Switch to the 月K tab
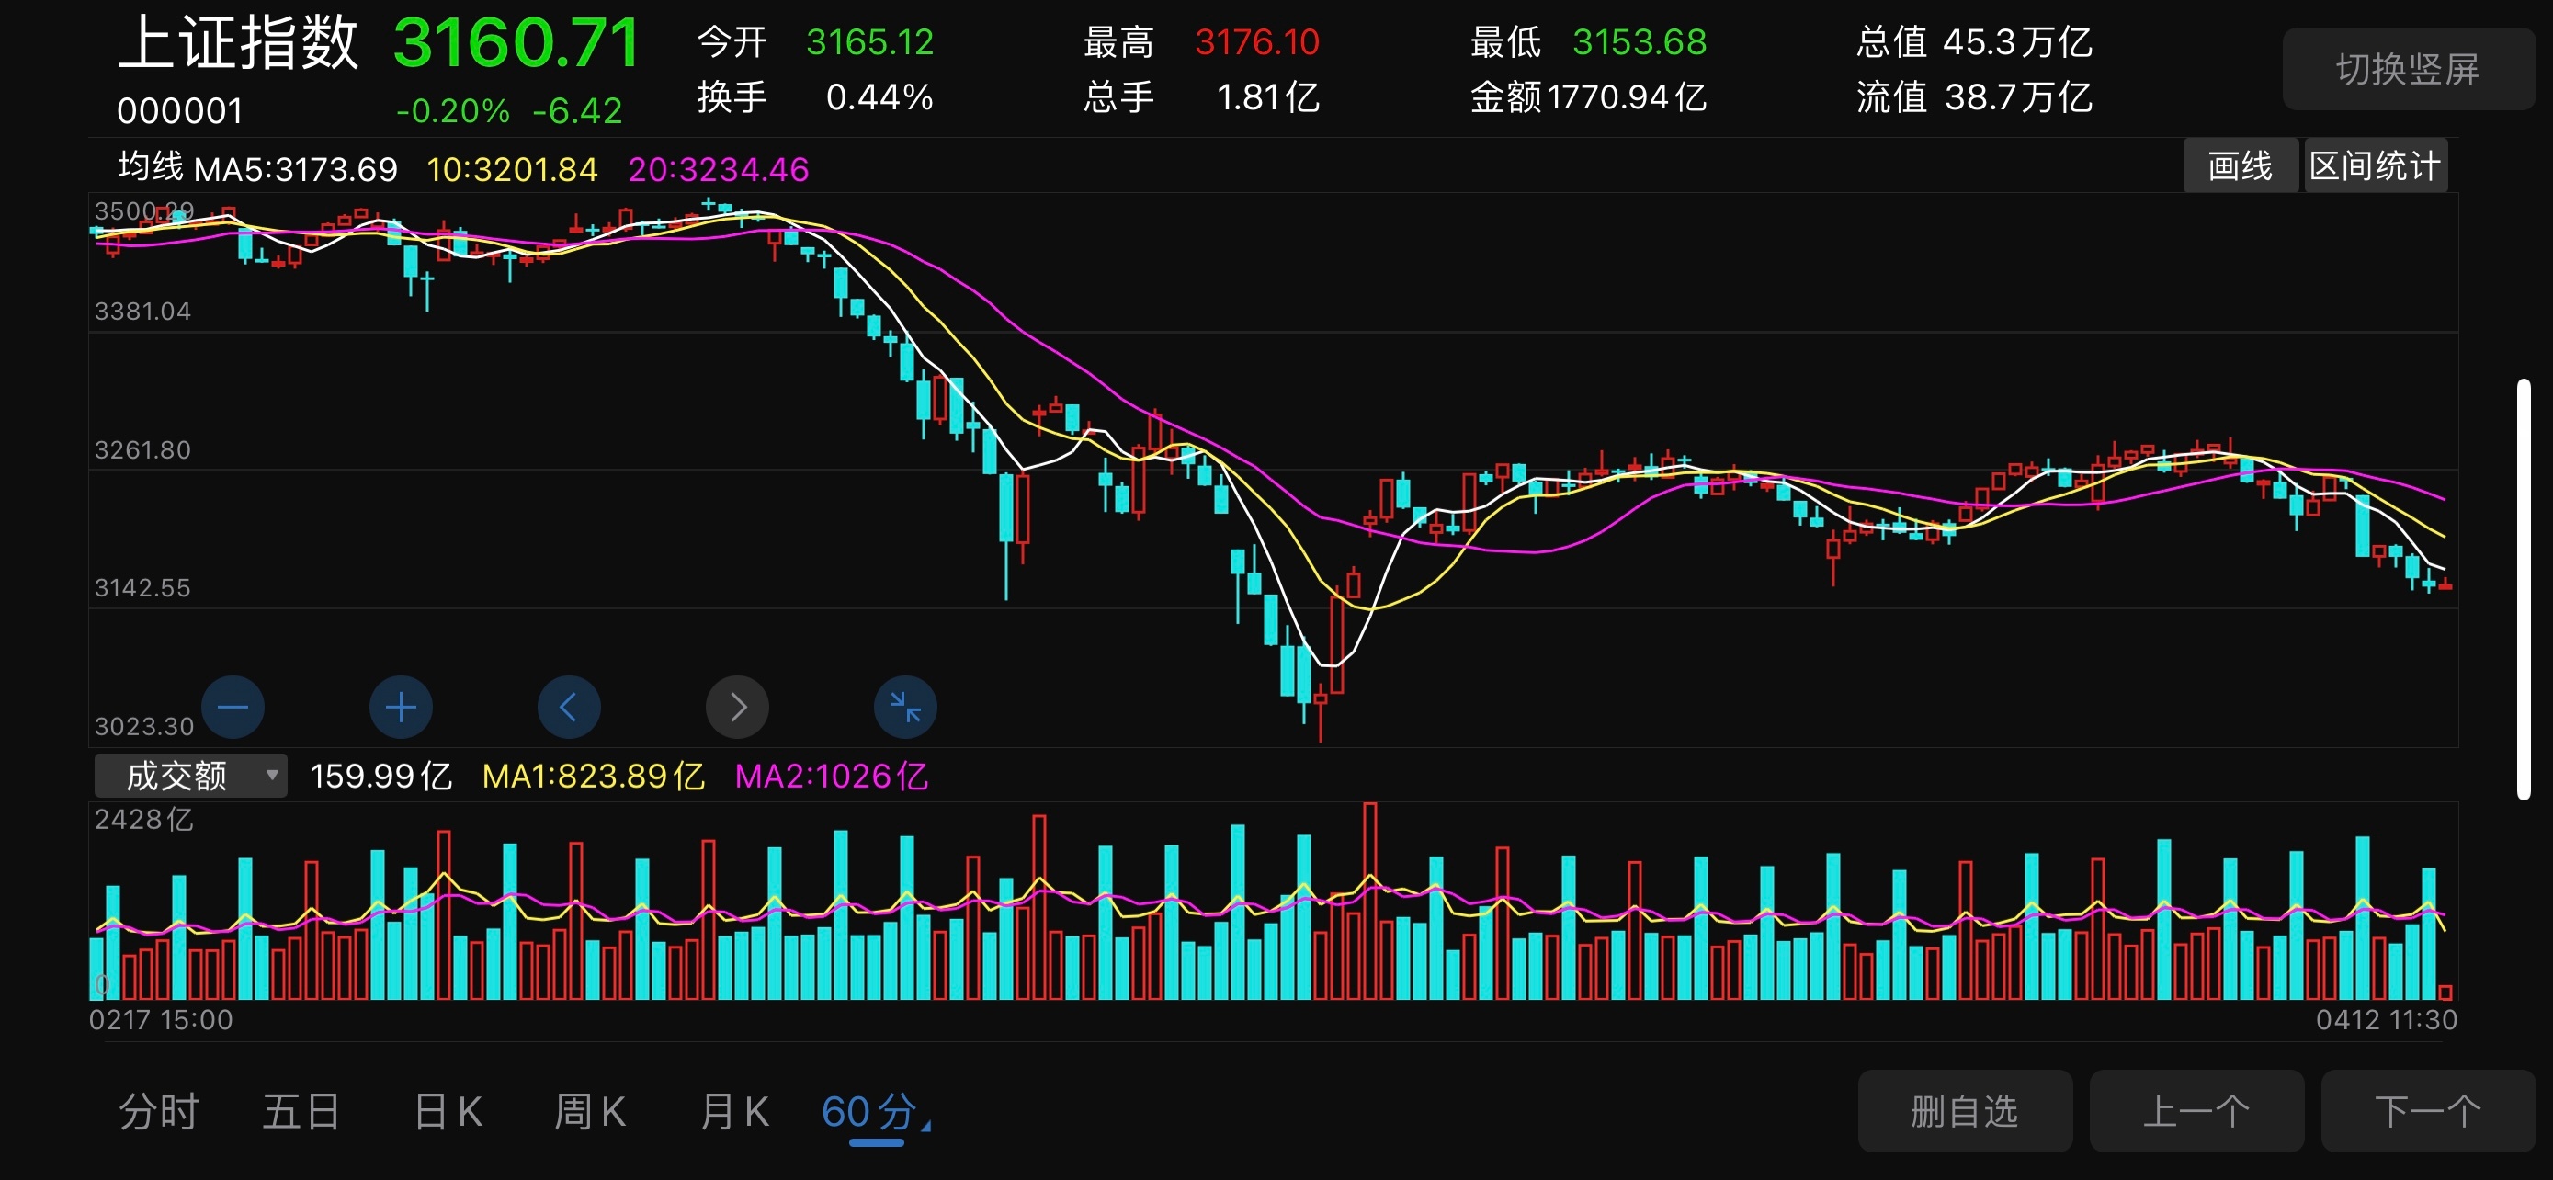Image resolution: width=2553 pixels, height=1180 pixels. [x=734, y=1112]
